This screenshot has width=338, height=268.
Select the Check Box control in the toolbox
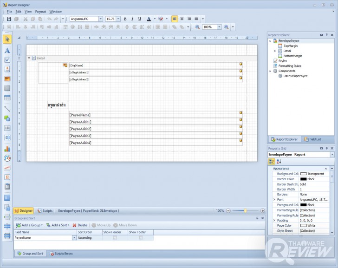(x=7, y=60)
